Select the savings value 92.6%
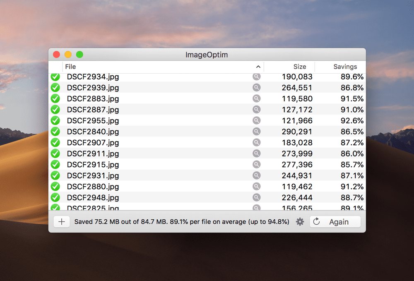The height and width of the screenshot is (281, 414). (x=352, y=120)
